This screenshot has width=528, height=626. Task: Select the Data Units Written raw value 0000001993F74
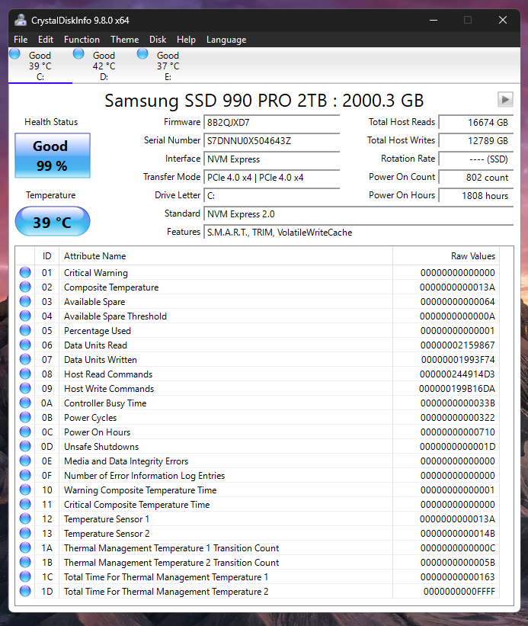(458, 360)
